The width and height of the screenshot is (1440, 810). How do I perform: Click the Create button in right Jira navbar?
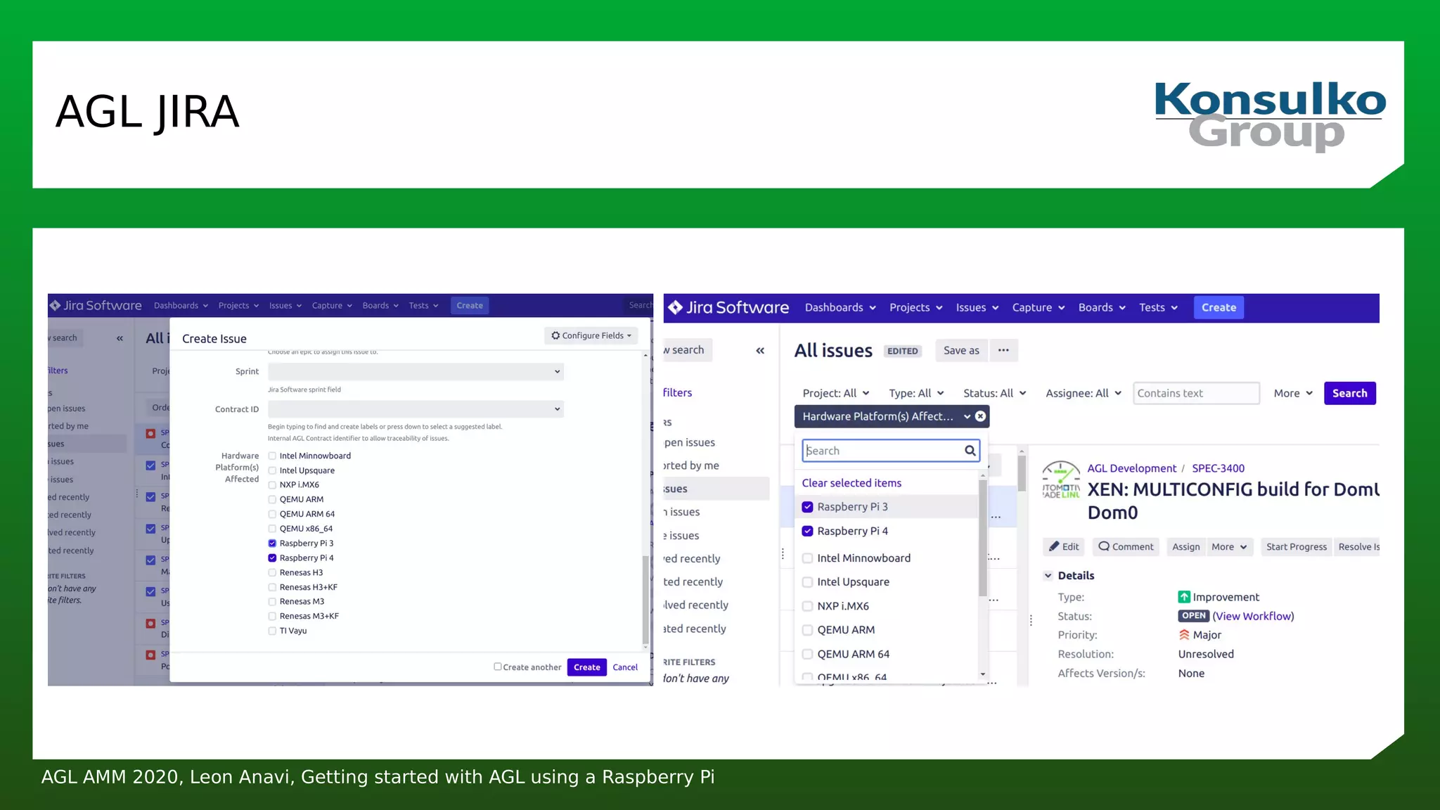[x=1219, y=307]
